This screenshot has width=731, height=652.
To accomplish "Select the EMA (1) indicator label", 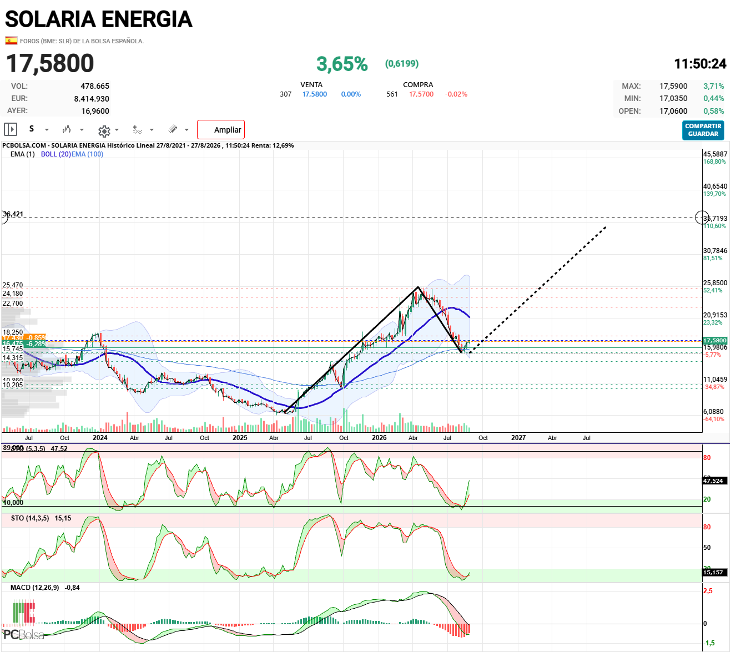I will coord(22,154).
